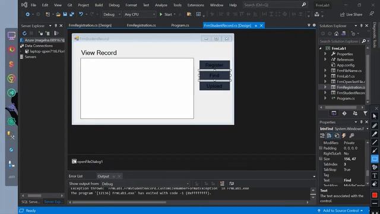Open btnFind object selector dropdown in Properties
The height and width of the screenshot is (214, 380).
coord(368,129)
